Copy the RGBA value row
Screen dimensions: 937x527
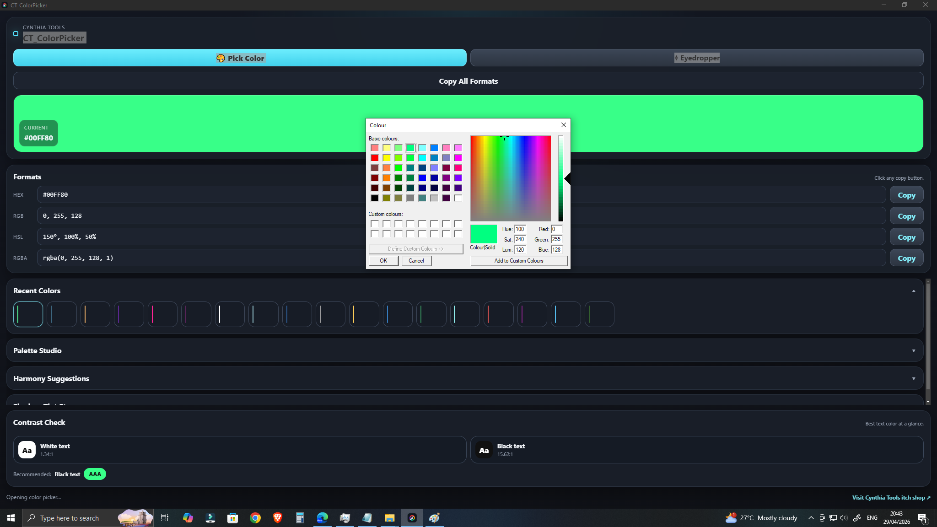point(906,258)
